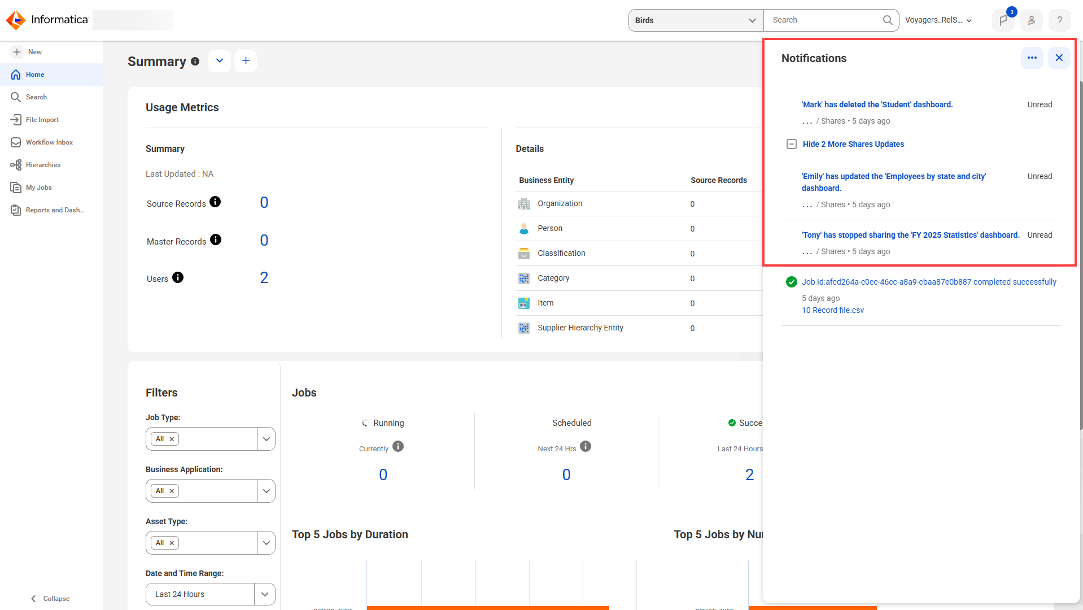Close the Notifications panel
Screen dimensions: 1083x610
pos(1059,58)
